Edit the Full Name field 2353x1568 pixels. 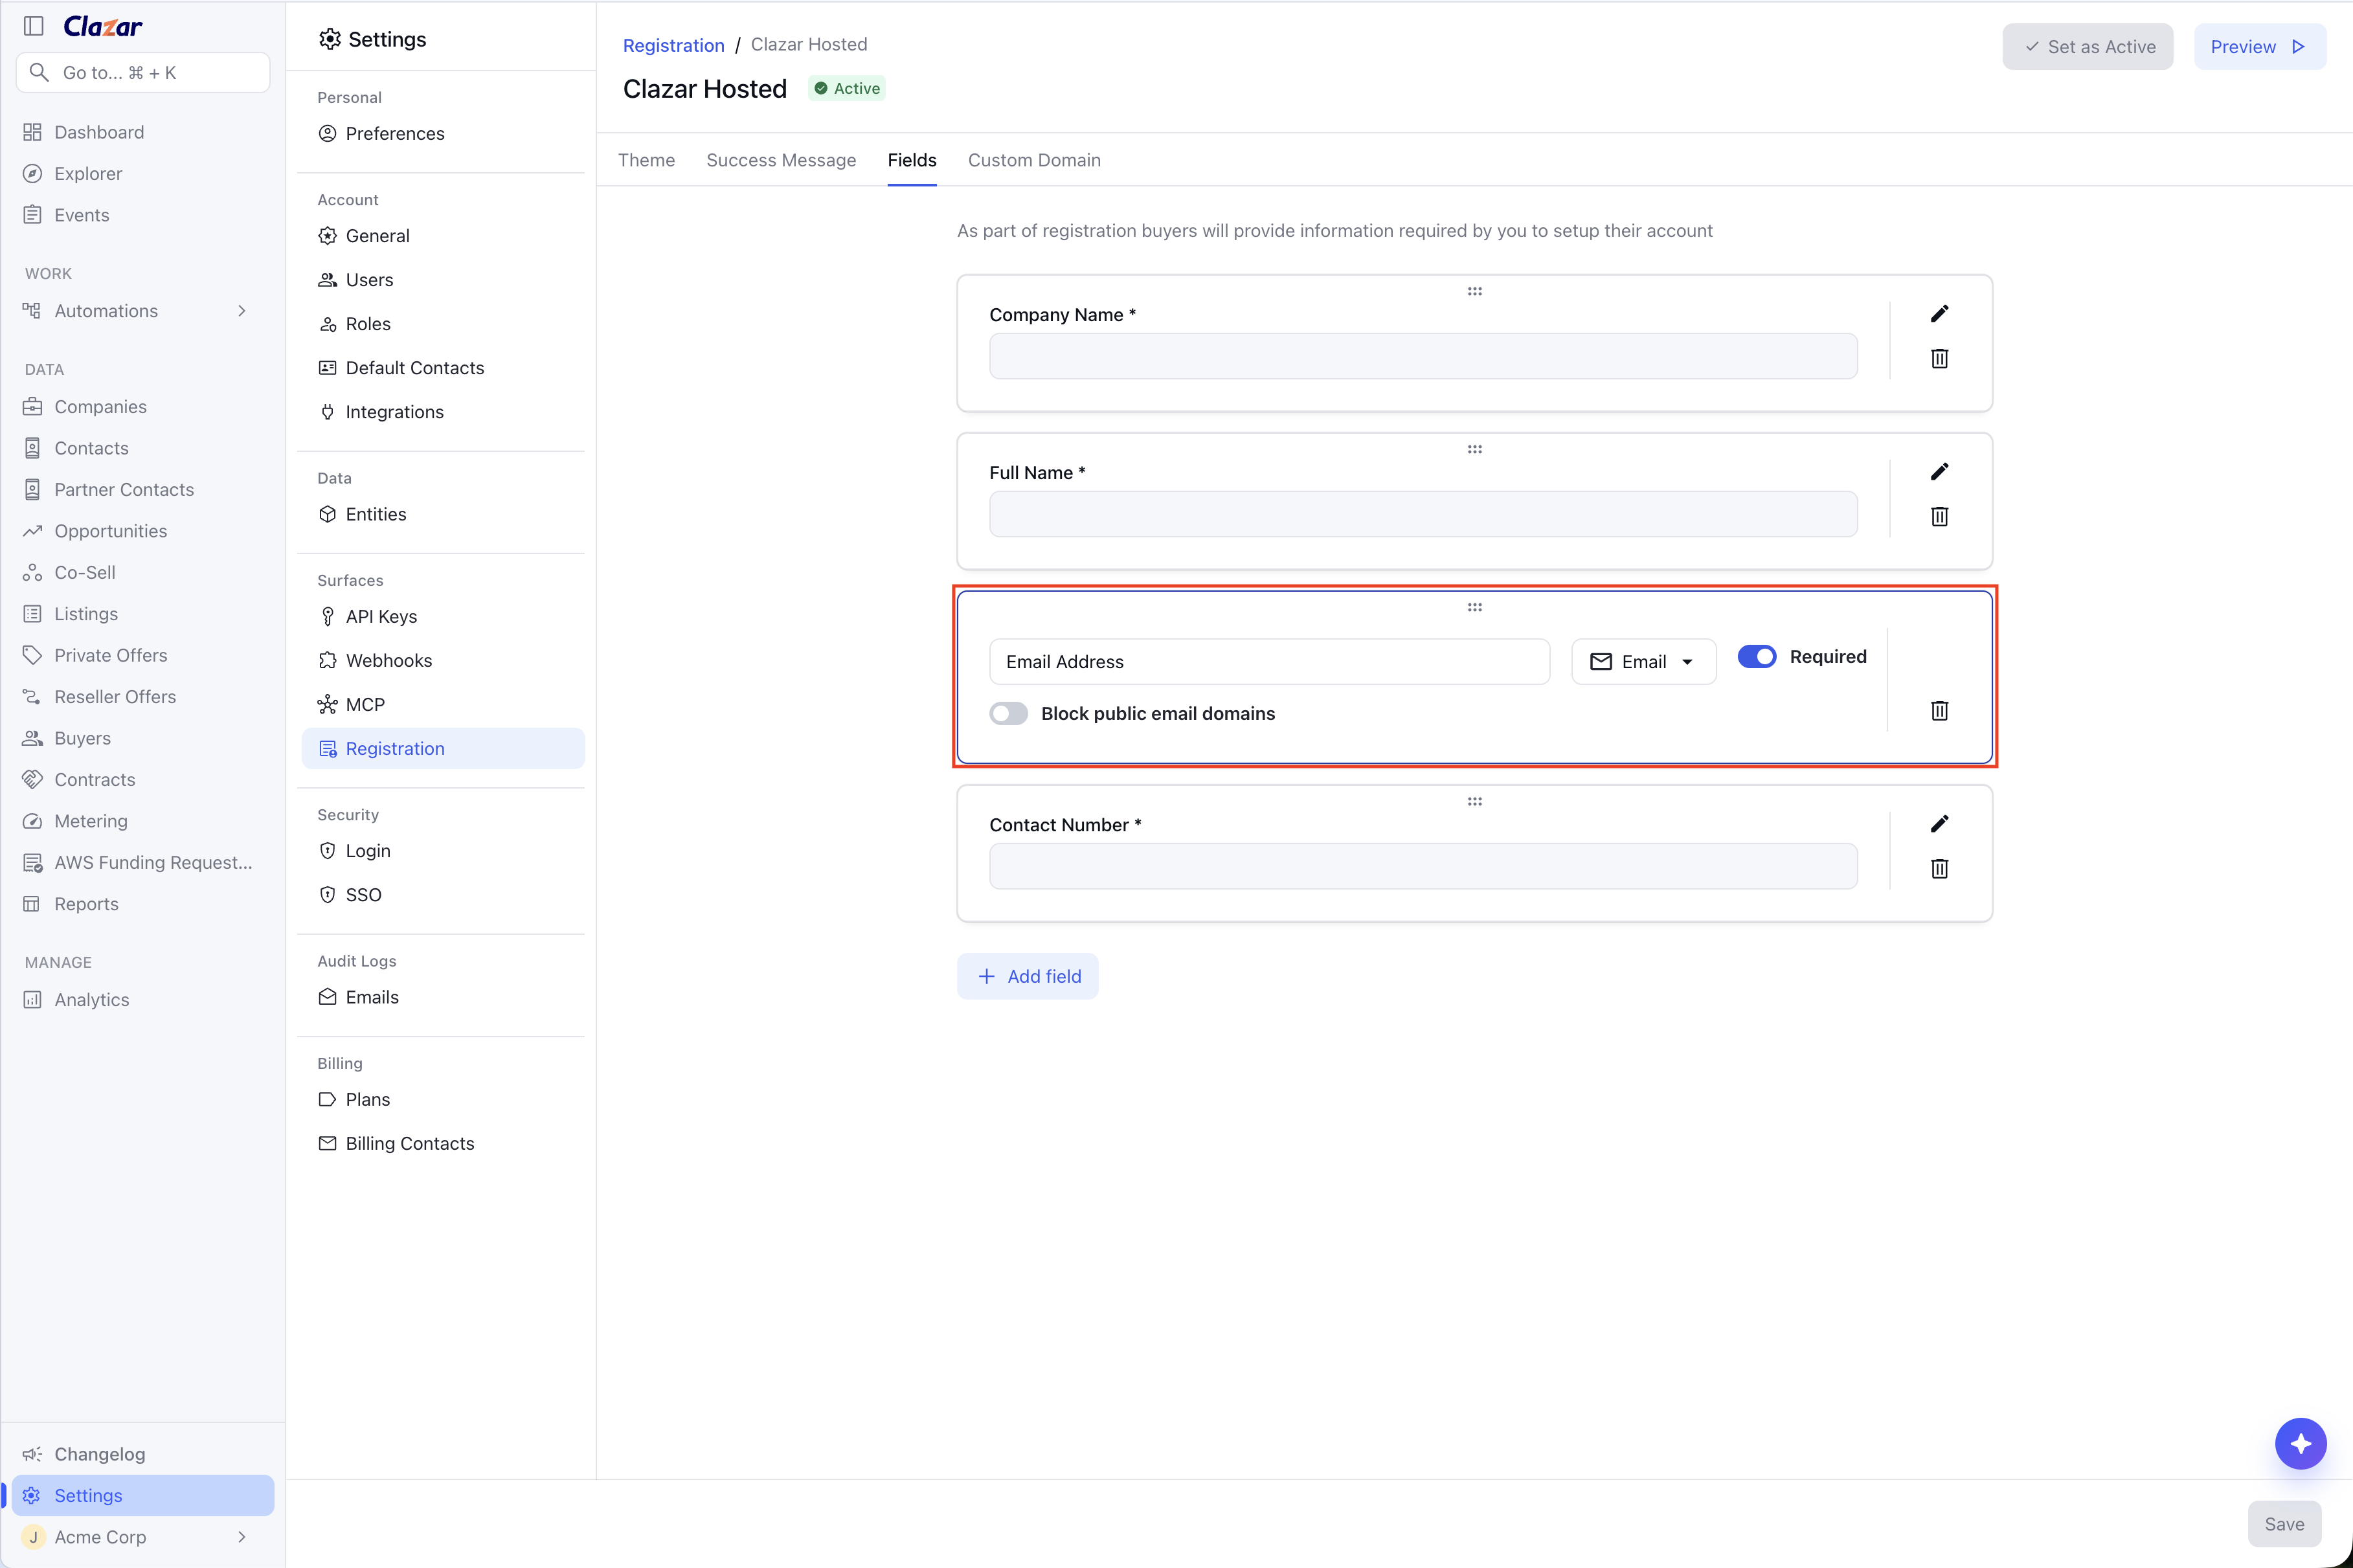1938,472
